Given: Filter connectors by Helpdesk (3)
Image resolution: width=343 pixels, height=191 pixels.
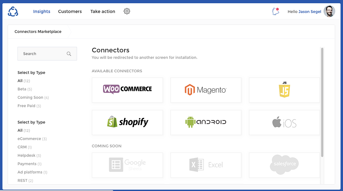Looking at the screenshot, I should point(29,155).
